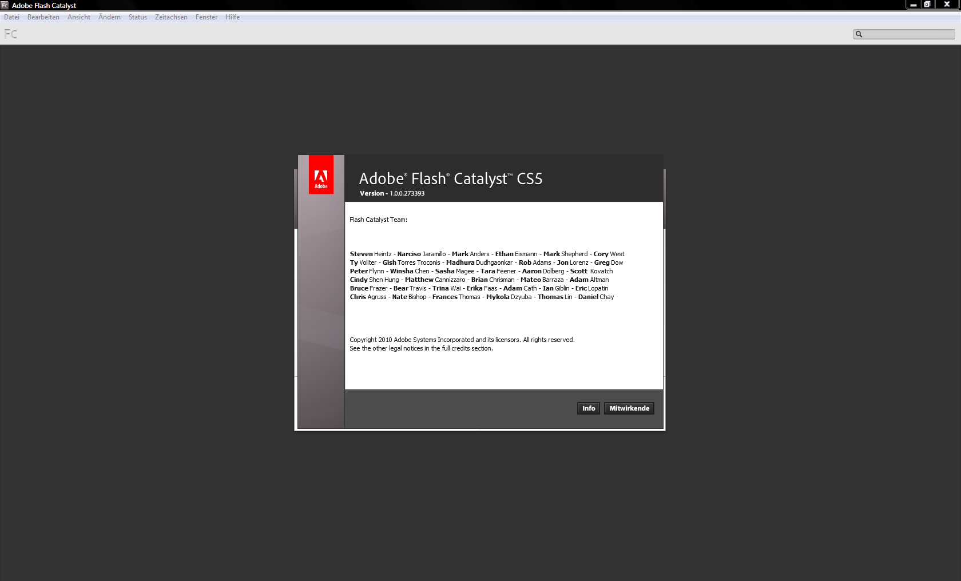Screen dimensions: 961x581
Task: Restore the Adobe Flash Catalyst window
Action: [927, 5]
